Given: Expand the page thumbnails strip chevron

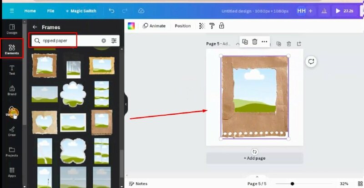Looking at the screenshot, I should click(x=257, y=177).
